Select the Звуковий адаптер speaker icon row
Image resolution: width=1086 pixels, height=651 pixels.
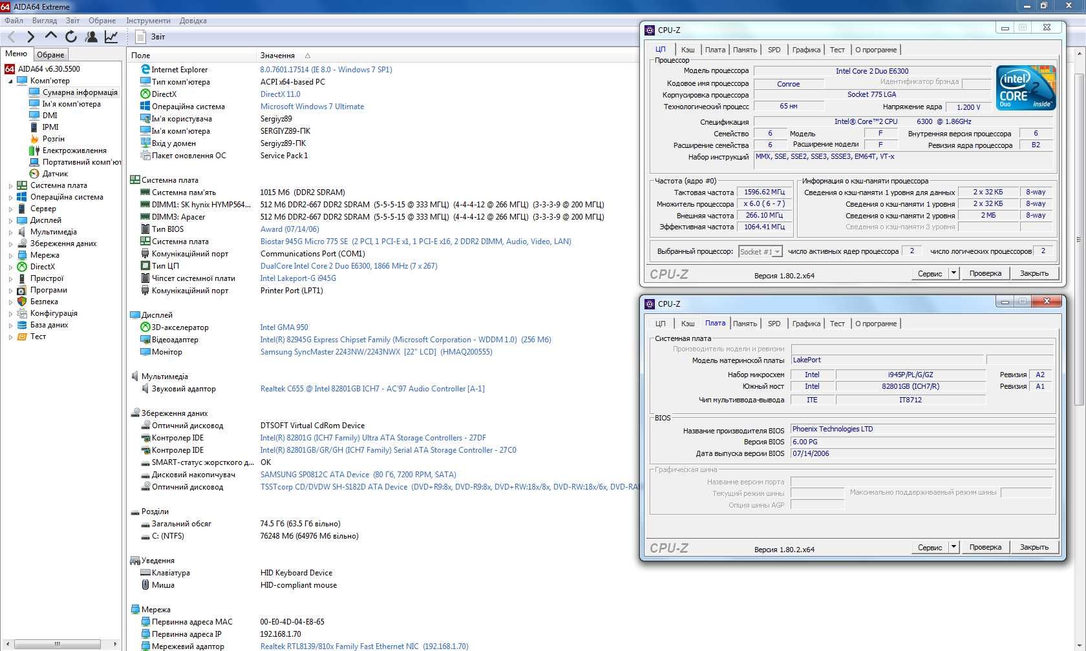[x=145, y=389]
